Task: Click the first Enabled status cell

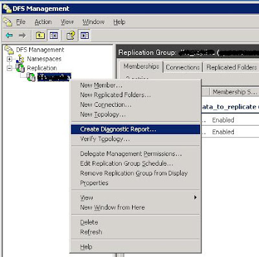Action: [x=223, y=120]
